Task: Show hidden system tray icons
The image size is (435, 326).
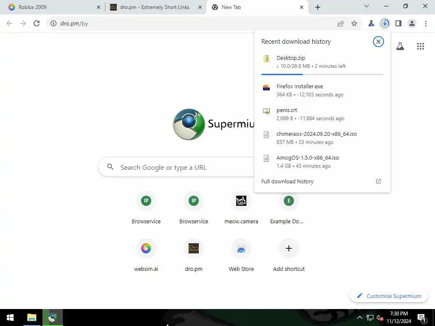Action: (x=359, y=318)
